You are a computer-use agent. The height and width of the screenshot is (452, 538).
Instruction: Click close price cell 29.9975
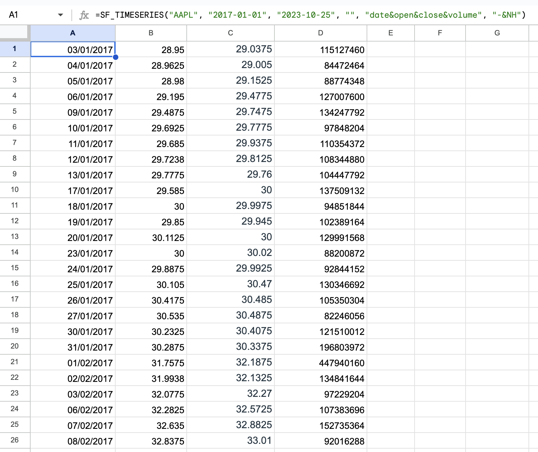(231, 206)
